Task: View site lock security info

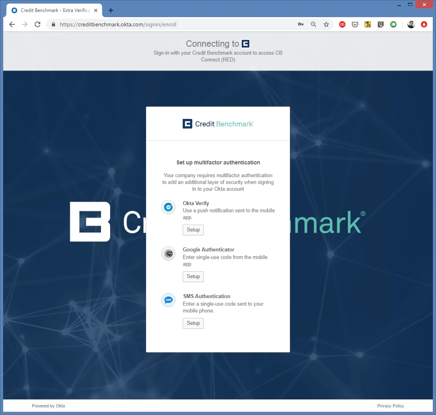Action: (x=53, y=24)
